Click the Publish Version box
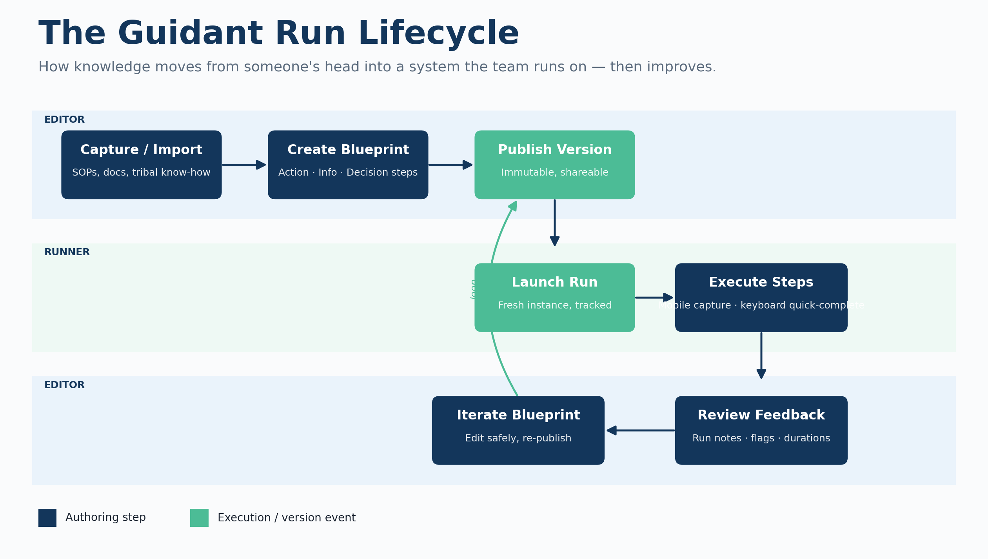 pos(555,165)
